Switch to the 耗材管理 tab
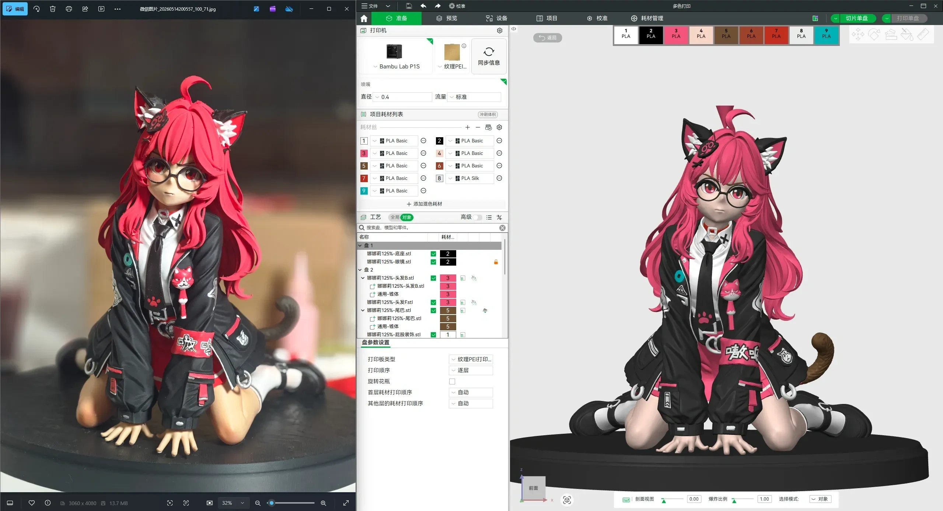 (x=647, y=18)
